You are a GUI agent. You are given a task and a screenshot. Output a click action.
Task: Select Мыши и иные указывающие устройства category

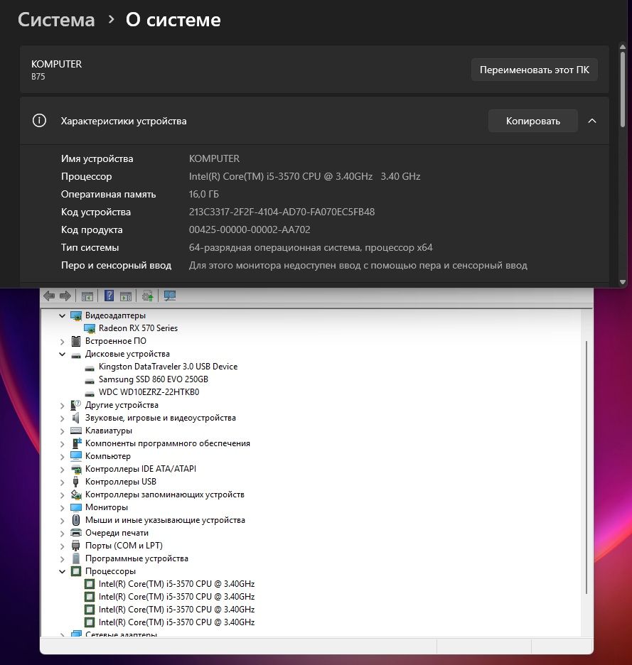[165, 520]
